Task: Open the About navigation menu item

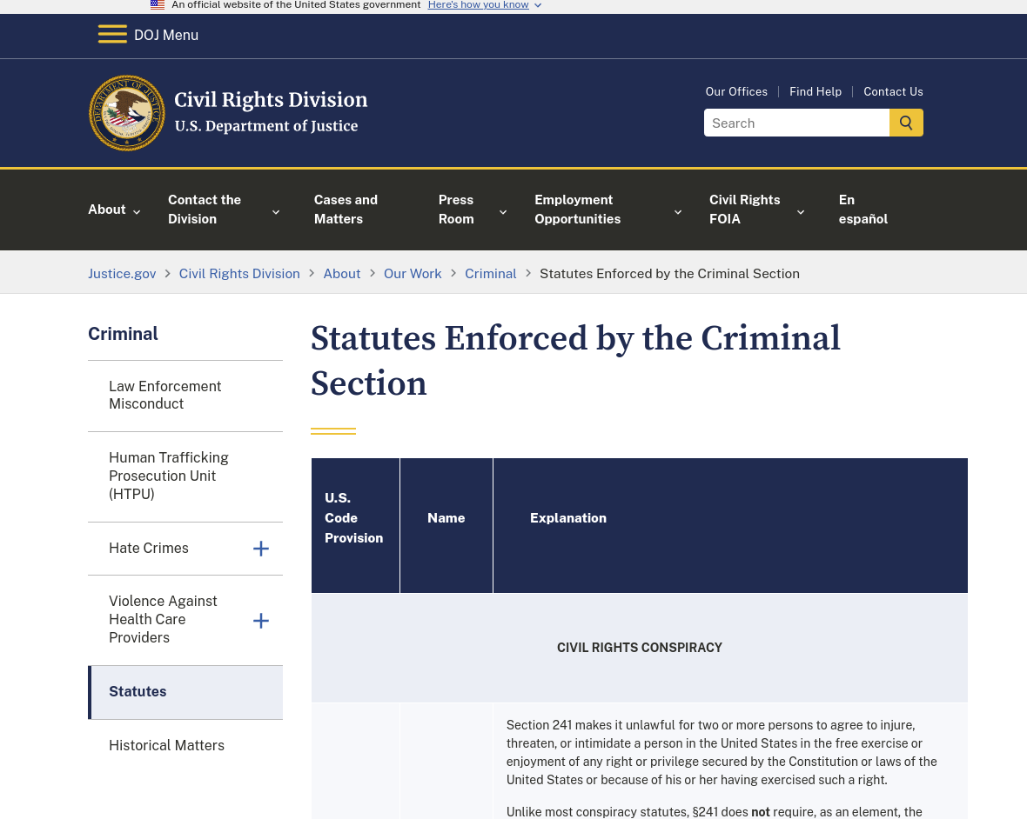Action: click(x=107, y=210)
